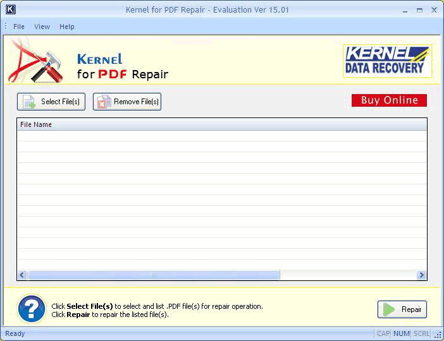
Task: Start repair with the Repair button
Action: tap(402, 309)
